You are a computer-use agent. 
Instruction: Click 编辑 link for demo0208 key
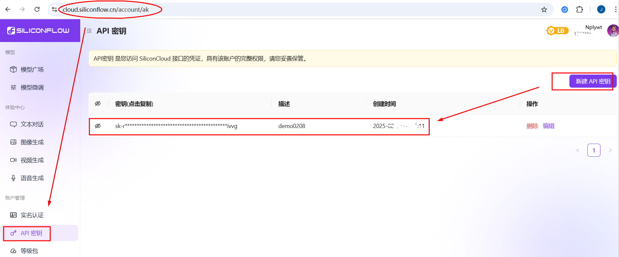coord(549,126)
